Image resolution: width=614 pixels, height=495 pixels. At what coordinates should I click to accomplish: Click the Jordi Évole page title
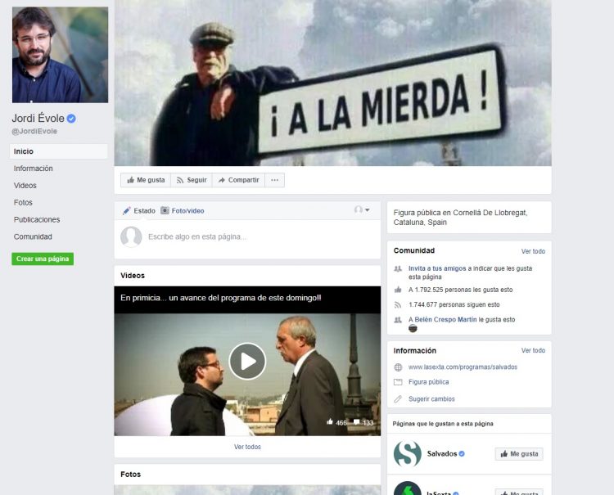tap(38, 118)
